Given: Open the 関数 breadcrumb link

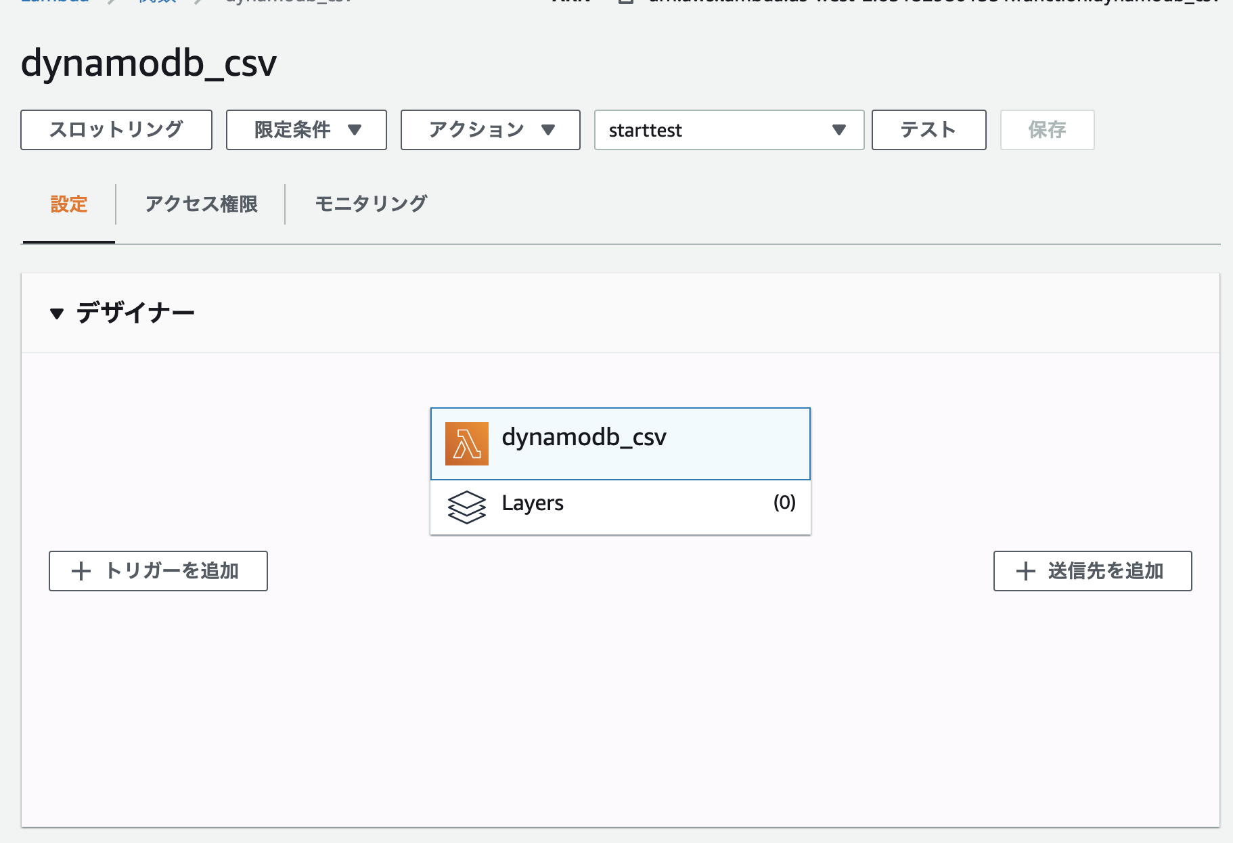Looking at the screenshot, I should click(x=157, y=2).
